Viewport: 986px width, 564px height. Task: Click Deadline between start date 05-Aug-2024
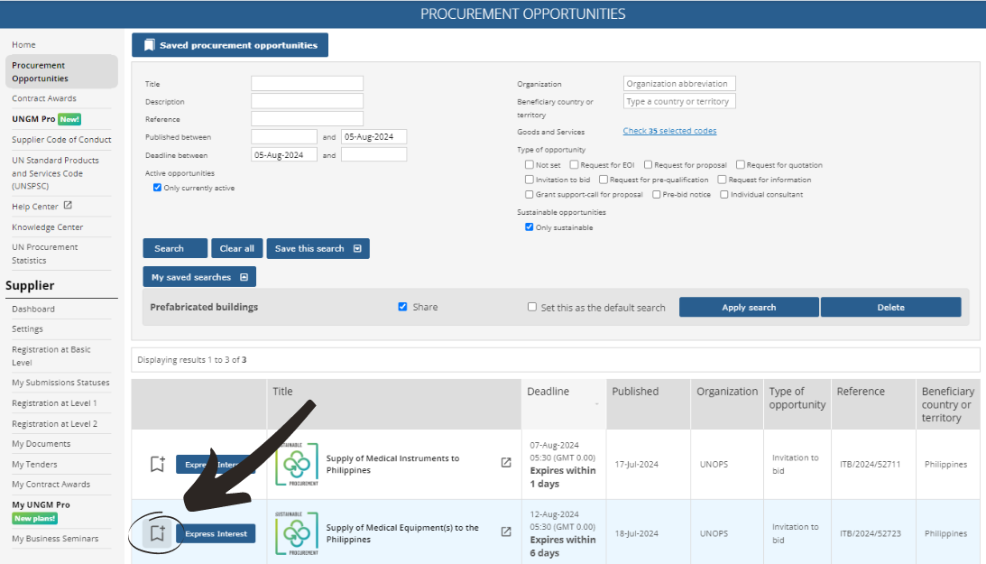[283, 154]
